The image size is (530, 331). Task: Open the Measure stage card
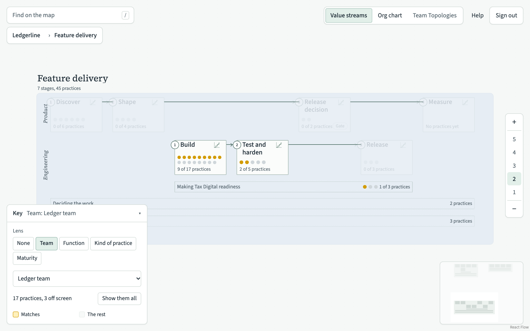(449, 115)
